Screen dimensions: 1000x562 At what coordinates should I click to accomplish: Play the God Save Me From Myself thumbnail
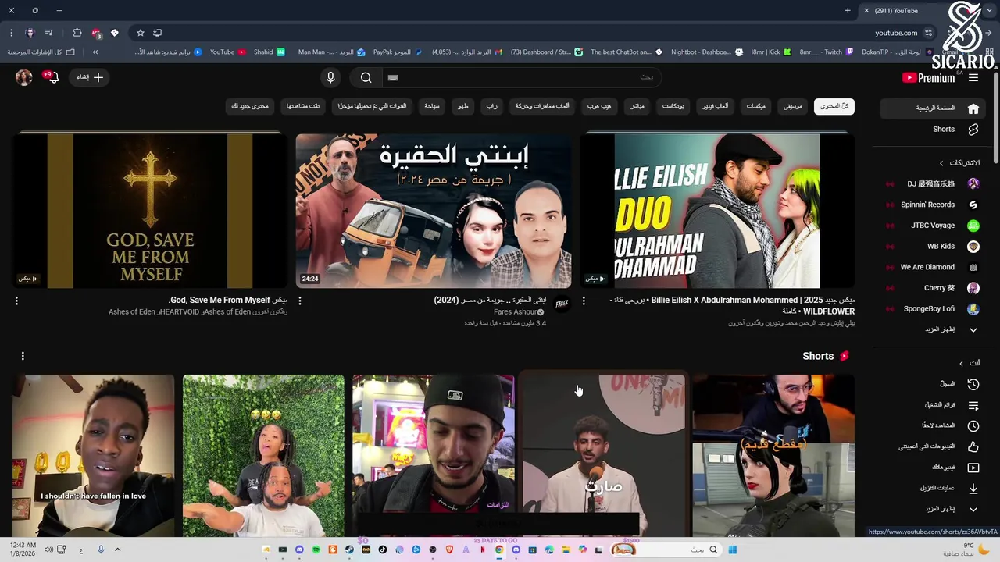[150, 211]
